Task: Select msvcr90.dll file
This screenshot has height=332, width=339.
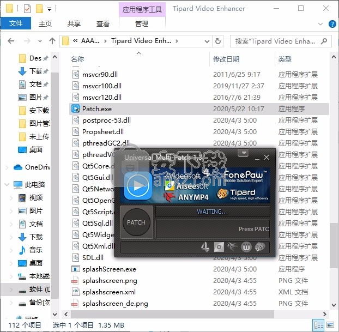Action: (100, 74)
